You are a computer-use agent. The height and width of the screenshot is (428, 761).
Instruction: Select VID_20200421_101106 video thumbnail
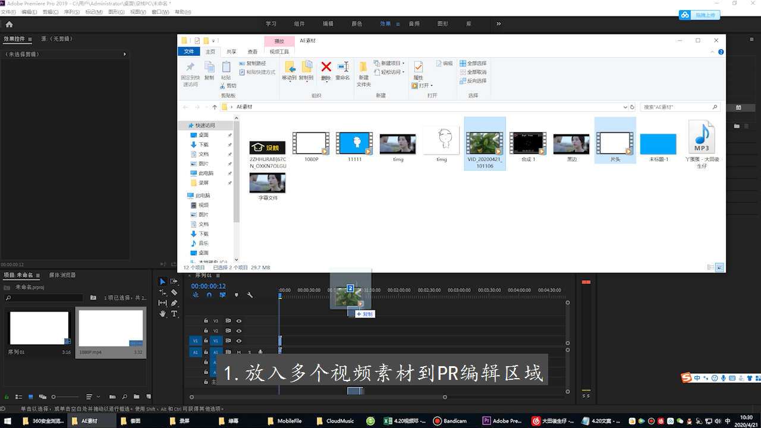point(485,143)
